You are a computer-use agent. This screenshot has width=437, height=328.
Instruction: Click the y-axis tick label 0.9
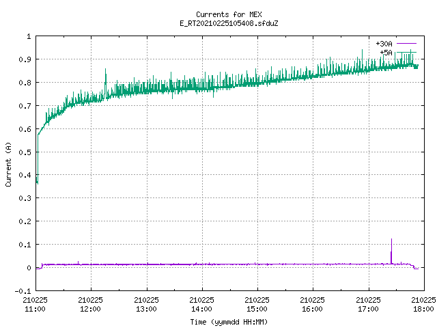(x=25, y=59)
